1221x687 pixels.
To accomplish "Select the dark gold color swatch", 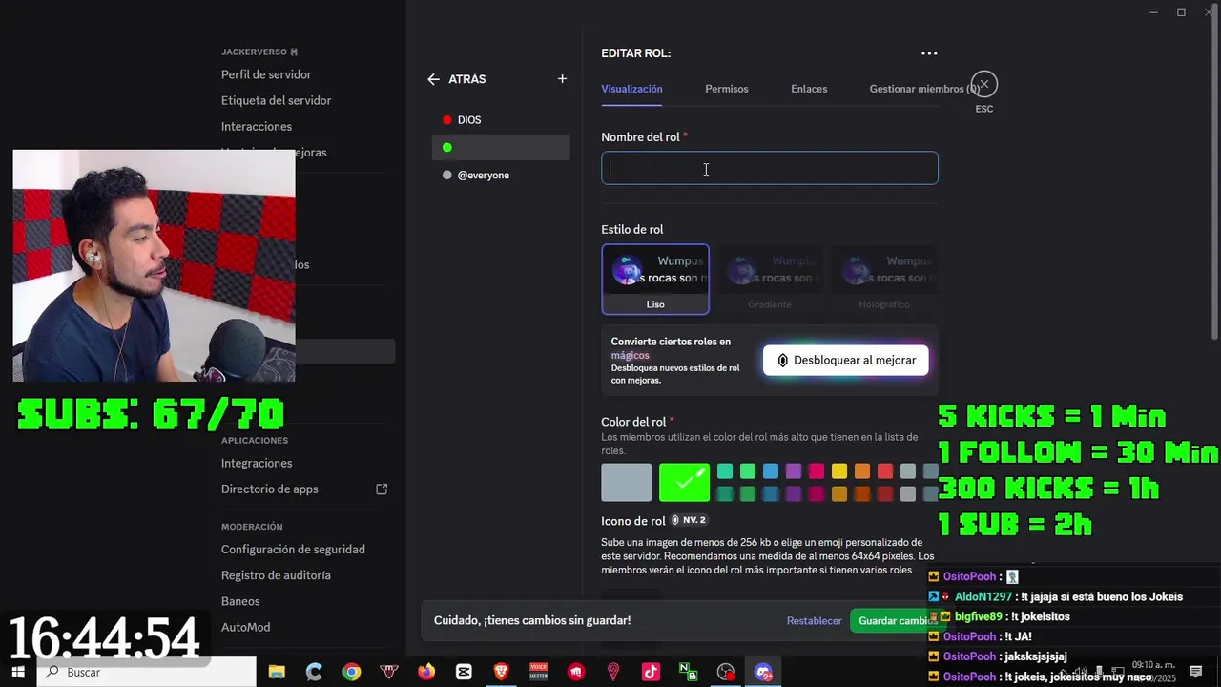I will point(839,494).
